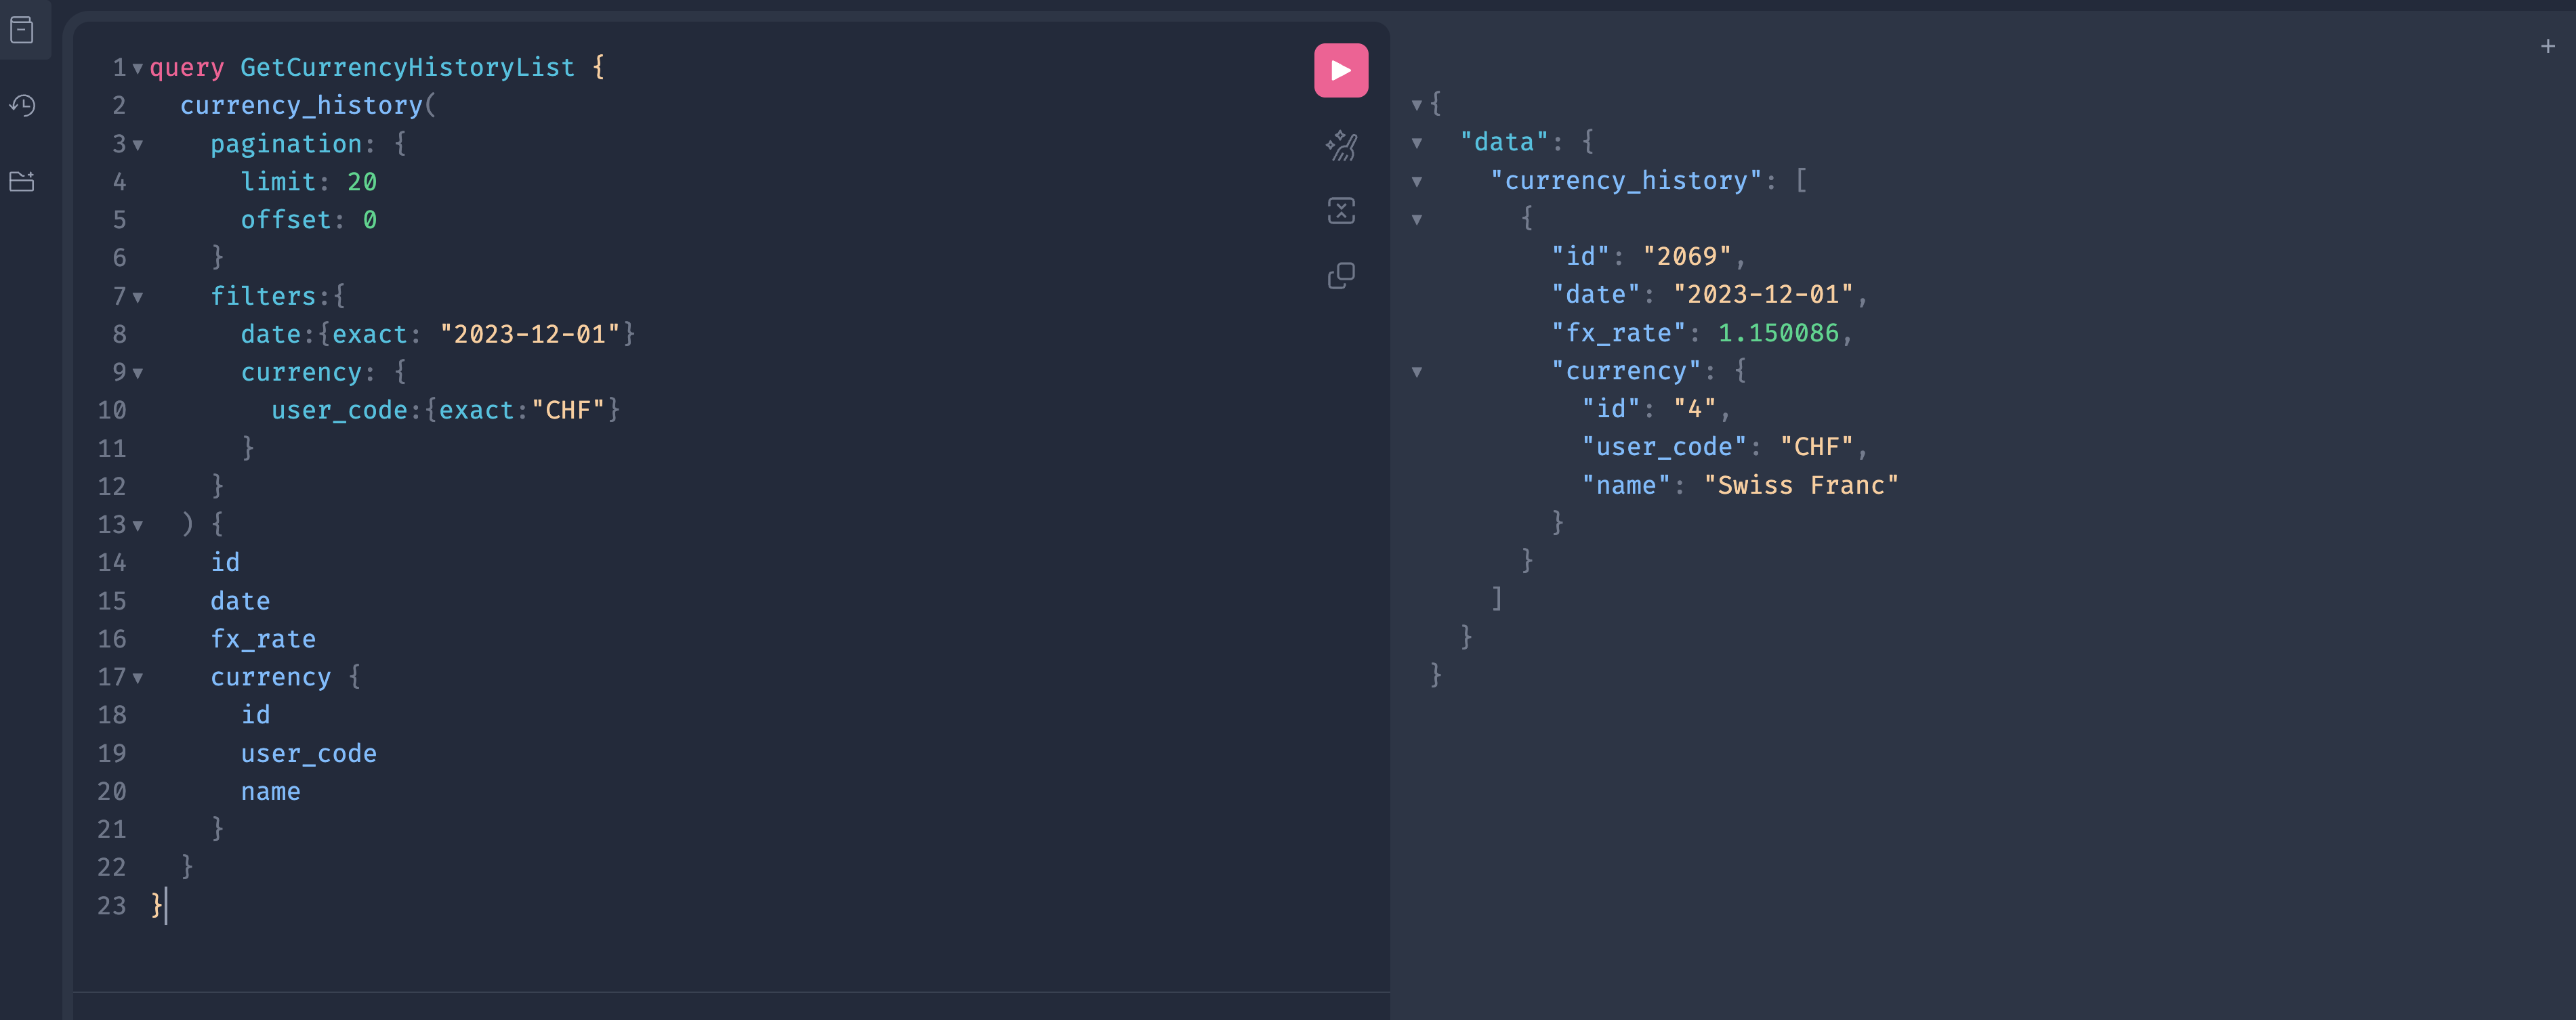Collapse the "data" object in response

point(1416,143)
